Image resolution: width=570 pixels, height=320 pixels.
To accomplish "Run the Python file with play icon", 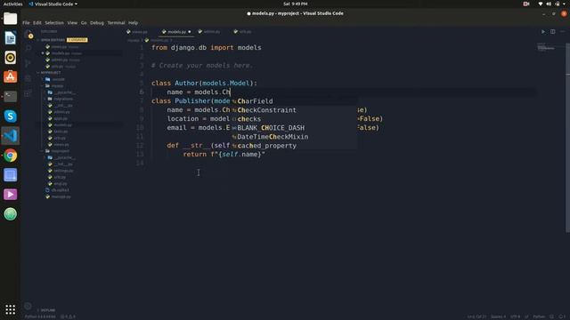I will [543, 32].
